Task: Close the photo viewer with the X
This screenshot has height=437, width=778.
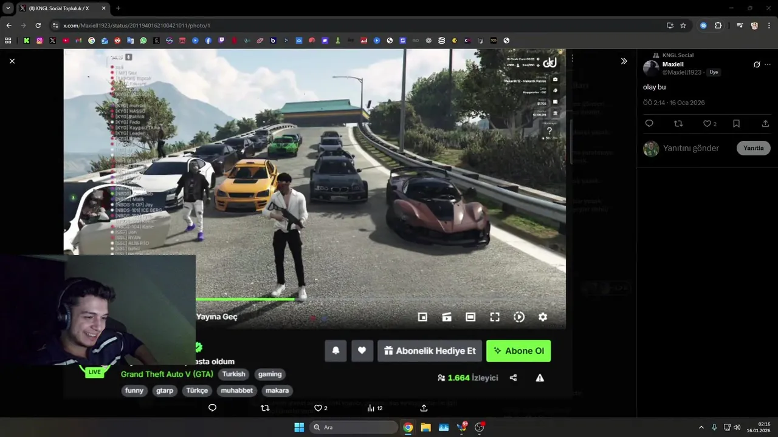Action: [12, 61]
